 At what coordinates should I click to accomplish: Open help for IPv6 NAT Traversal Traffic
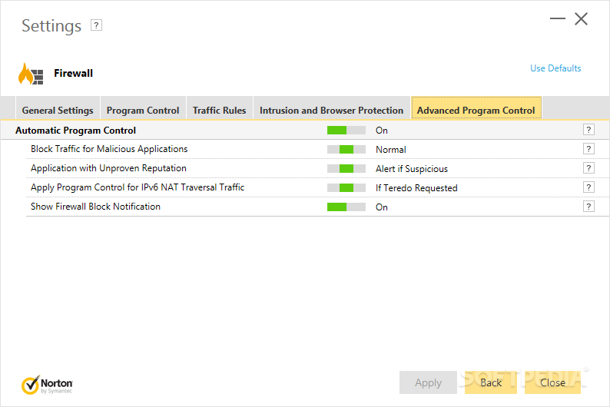coord(588,187)
